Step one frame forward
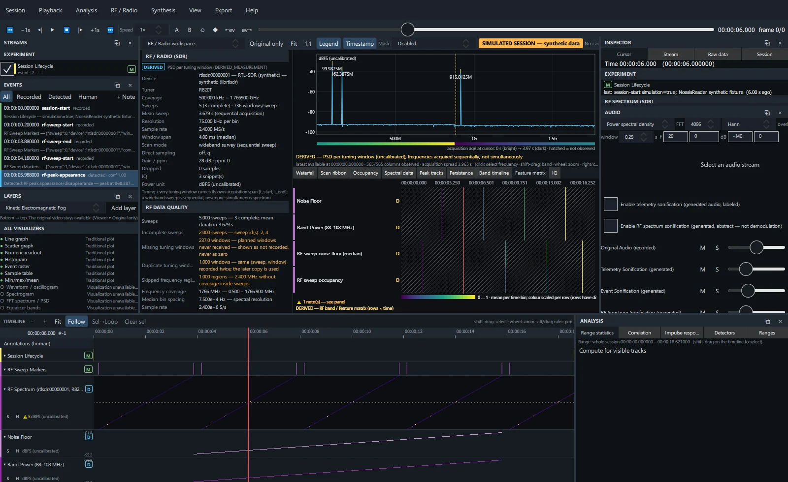788x482 pixels. click(80, 30)
